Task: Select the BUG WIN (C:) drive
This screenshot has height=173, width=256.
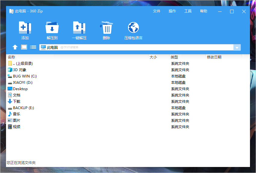Action: (x=25, y=76)
